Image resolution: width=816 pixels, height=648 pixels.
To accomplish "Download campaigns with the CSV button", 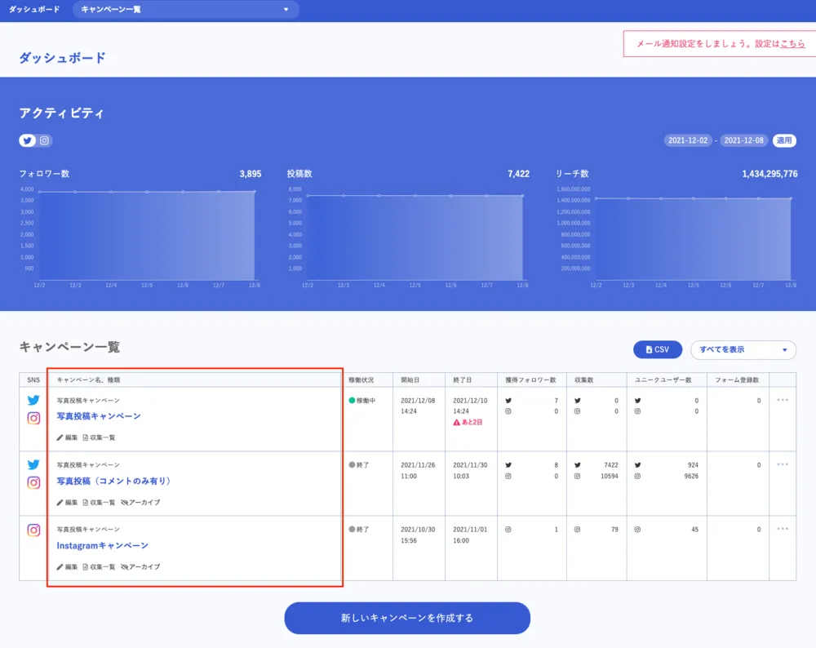I will click(x=657, y=349).
